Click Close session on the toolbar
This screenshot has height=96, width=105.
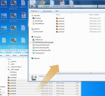pos(47,11)
